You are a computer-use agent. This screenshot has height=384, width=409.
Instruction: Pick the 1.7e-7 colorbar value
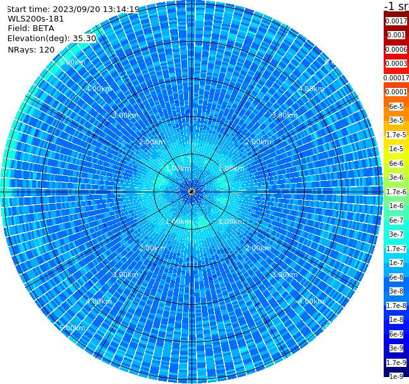(396, 249)
